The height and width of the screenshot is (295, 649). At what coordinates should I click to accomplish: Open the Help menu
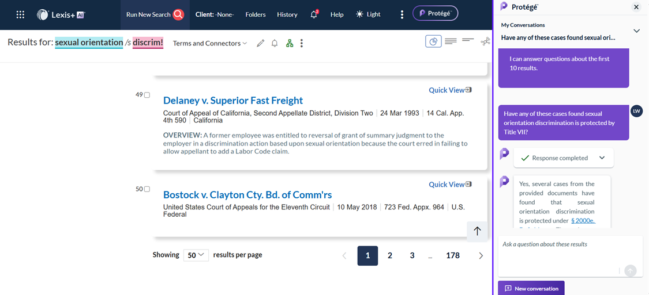[x=337, y=14]
